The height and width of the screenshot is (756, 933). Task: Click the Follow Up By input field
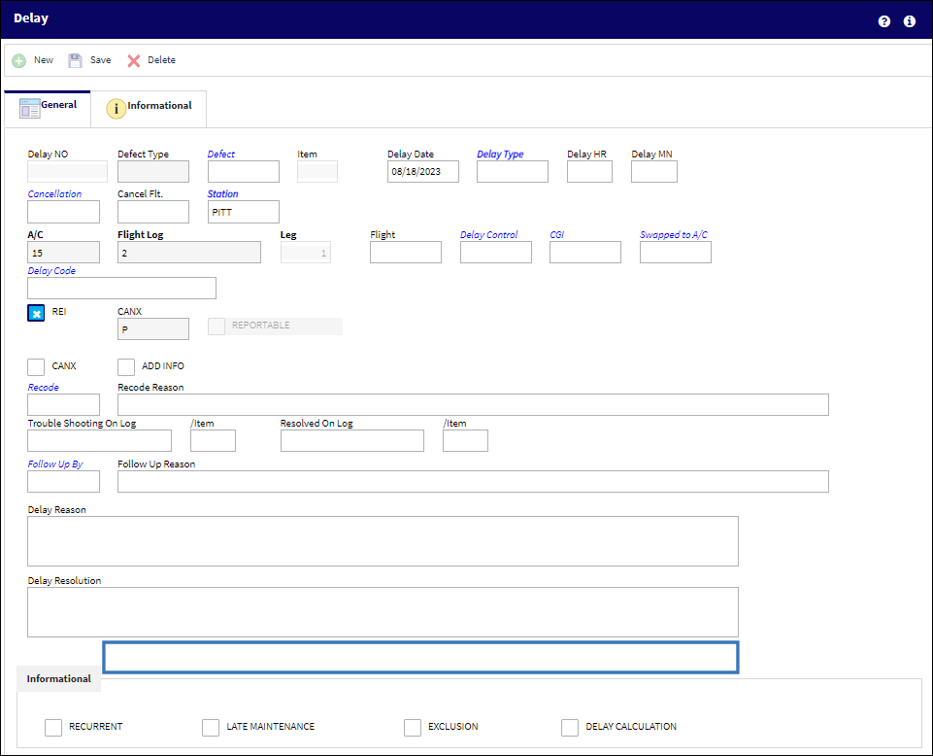[x=64, y=481]
